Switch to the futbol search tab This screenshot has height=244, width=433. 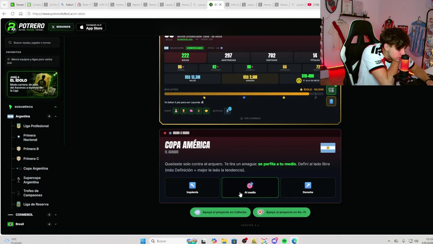67,5
